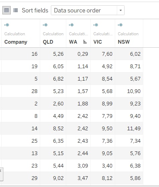This screenshot has height=187, width=159.
Task: Open the Sort fields dropdown arrow
Action: click(x=121, y=10)
